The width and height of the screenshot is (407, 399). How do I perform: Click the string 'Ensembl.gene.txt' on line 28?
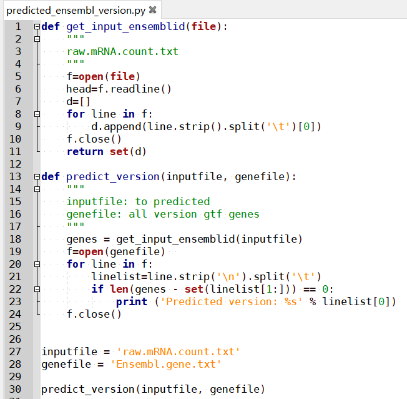[165, 364]
